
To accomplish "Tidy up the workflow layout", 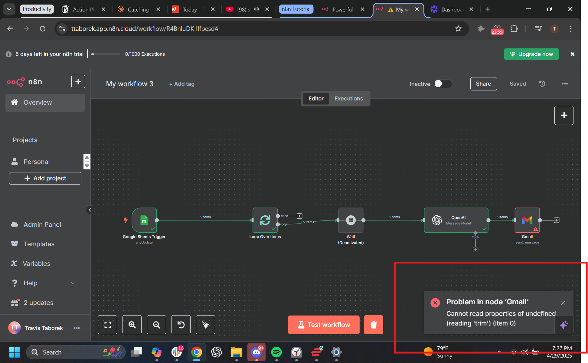I will (x=205, y=325).
